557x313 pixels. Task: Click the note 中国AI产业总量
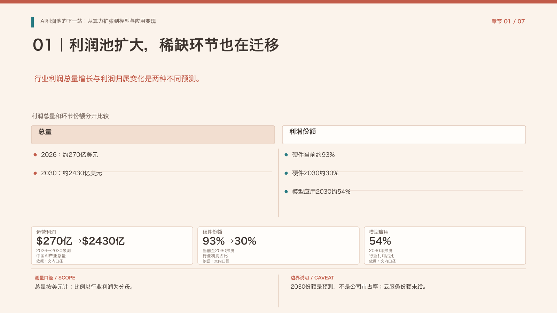pos(51,256)
